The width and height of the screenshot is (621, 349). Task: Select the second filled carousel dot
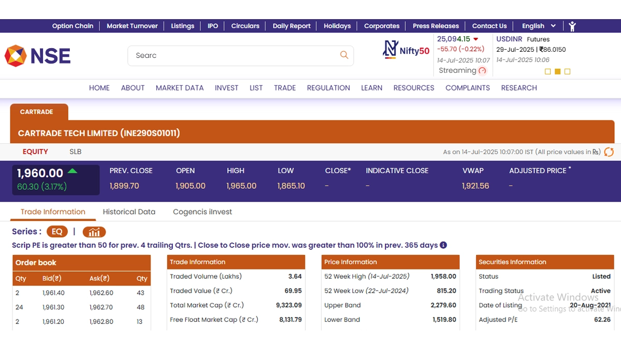point(557,72)
